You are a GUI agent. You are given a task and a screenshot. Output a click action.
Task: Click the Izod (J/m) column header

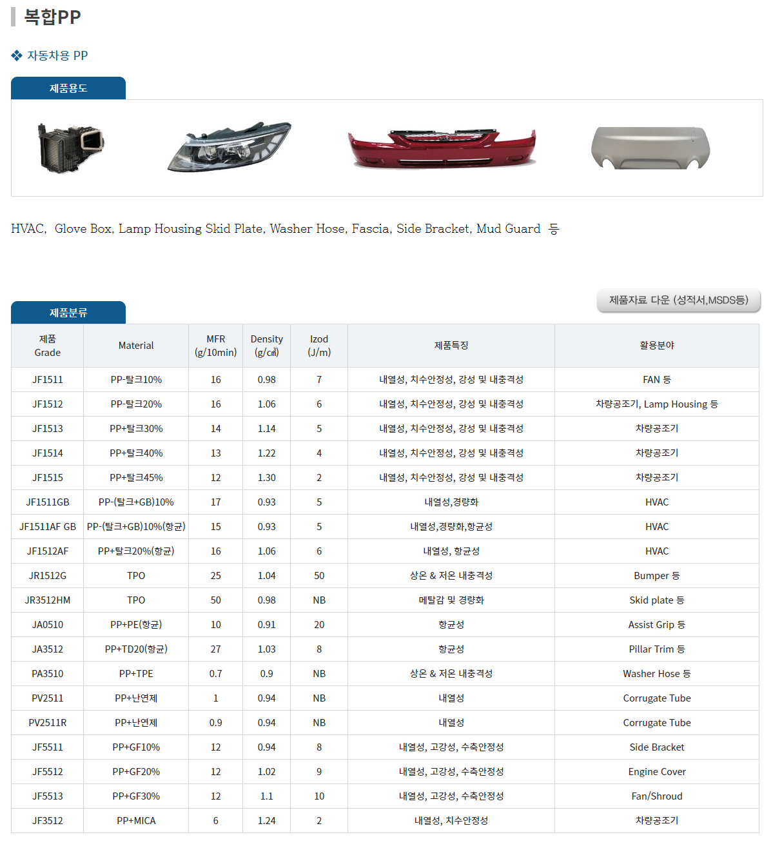319,346
